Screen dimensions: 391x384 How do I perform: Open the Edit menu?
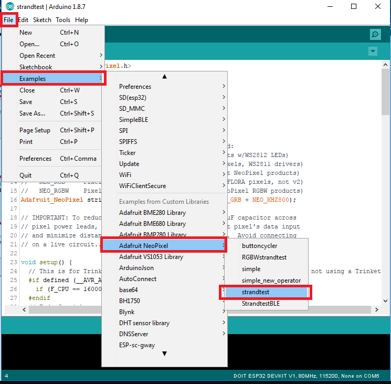(x=23, y=20)
